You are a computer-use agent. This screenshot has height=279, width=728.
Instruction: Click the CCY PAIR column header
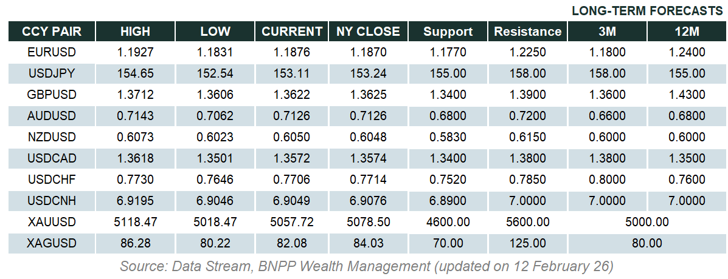click(x=51, y=32)
